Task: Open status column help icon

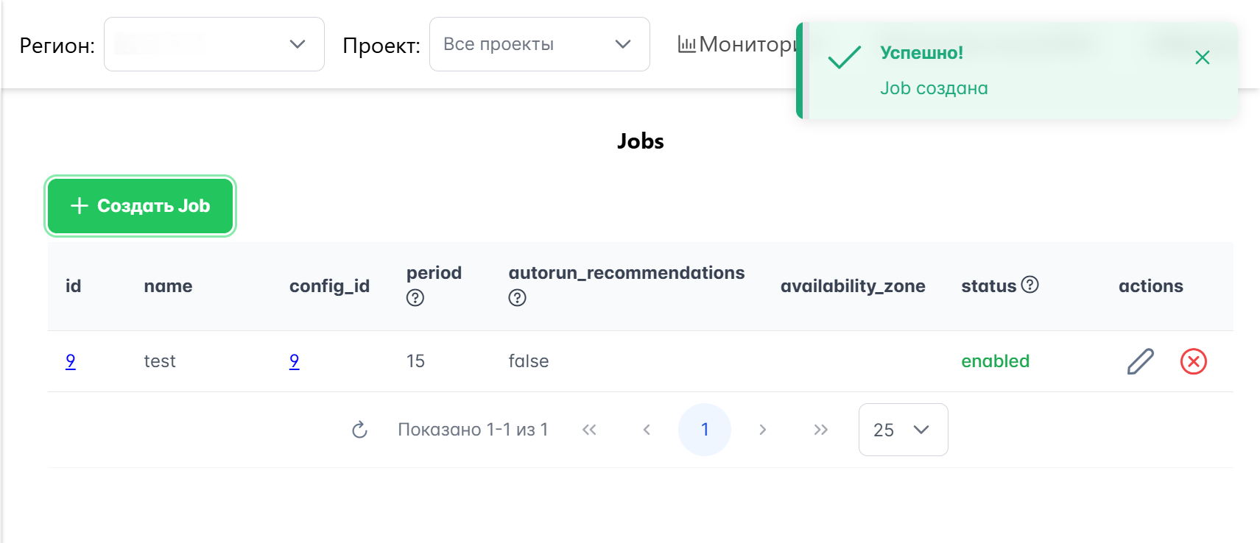Action: pyautogui.click(x=1030, y=285)
